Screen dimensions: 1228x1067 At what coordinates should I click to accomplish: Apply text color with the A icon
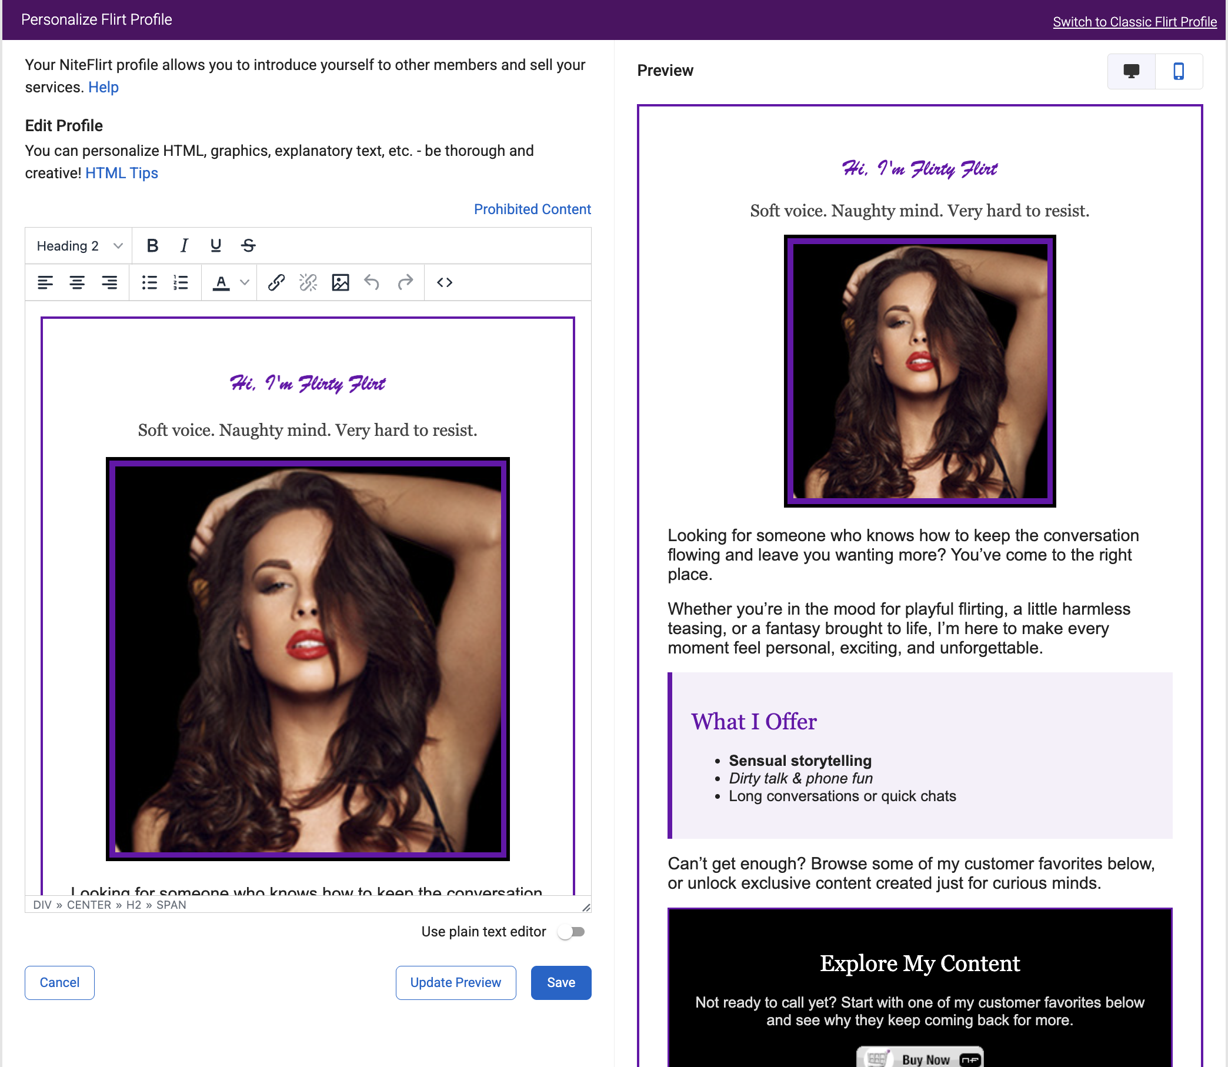[x=221, y=282]
